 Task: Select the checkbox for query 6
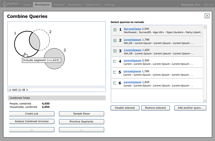pos(115,83)
